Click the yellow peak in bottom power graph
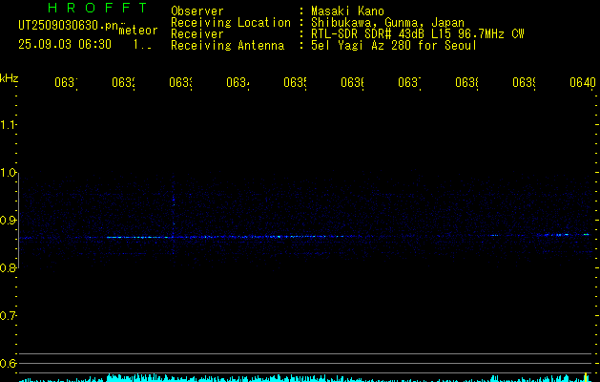Viewport: 600px width, 382px height. (x=585, y=376)
